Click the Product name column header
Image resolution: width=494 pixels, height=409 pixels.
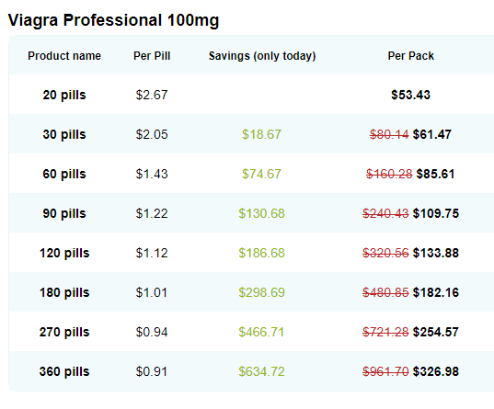(x=64, y=56)
